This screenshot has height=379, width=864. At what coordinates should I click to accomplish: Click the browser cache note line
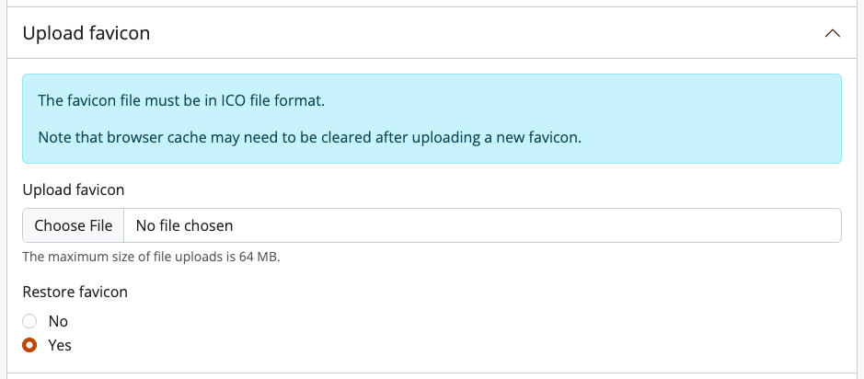pyautogui.click(x=309, y=138)
